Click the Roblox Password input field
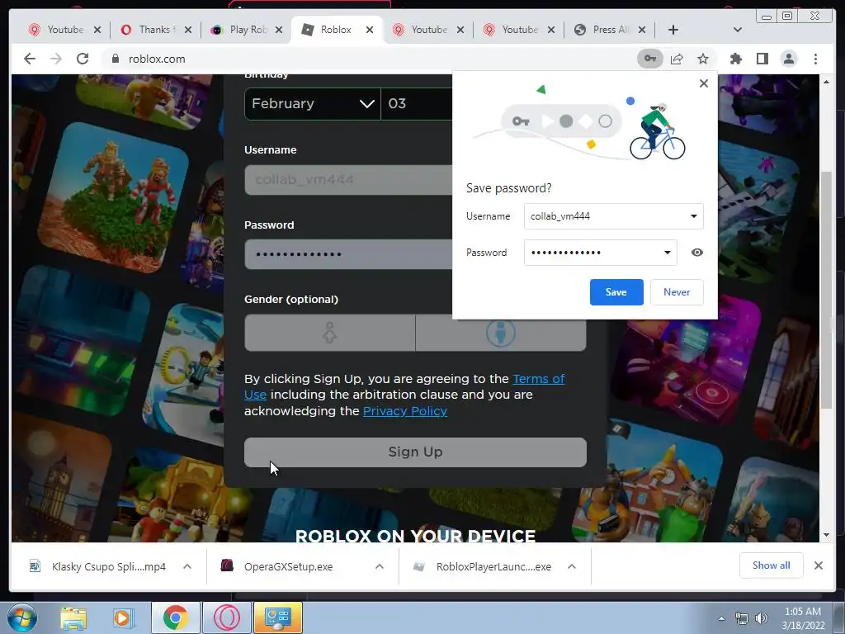This screenshot has height=634, width=845. click(x=349, y=254)
